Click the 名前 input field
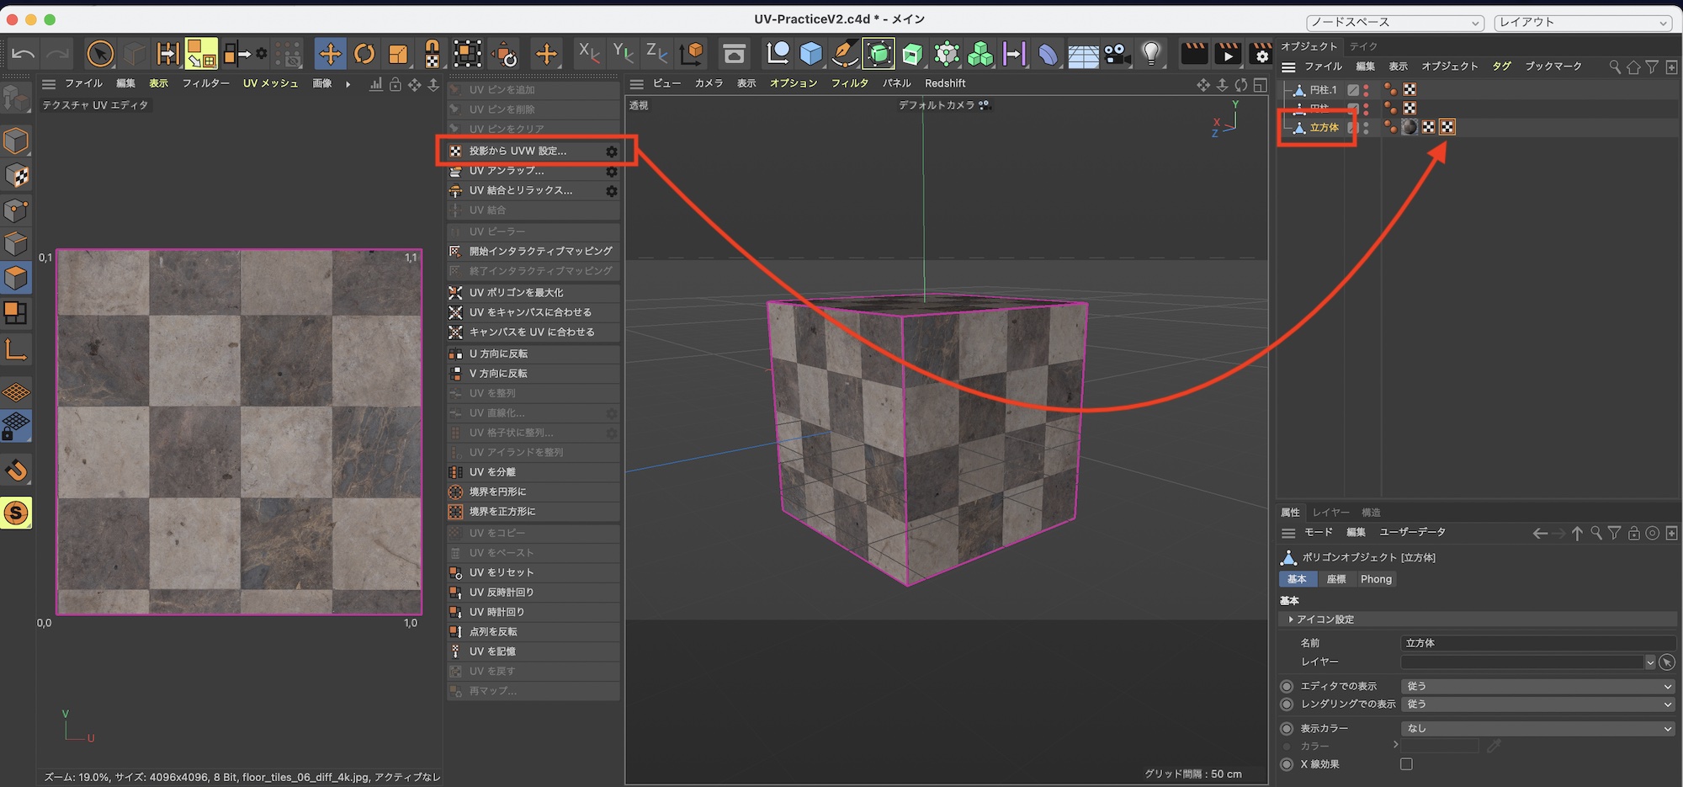1683x787 pixels. point(1537,643)
